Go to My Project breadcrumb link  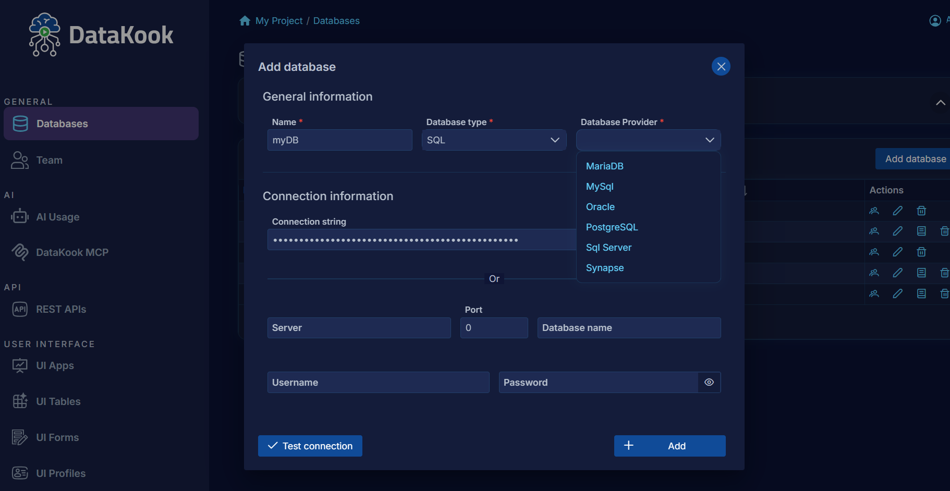[279, 21]
